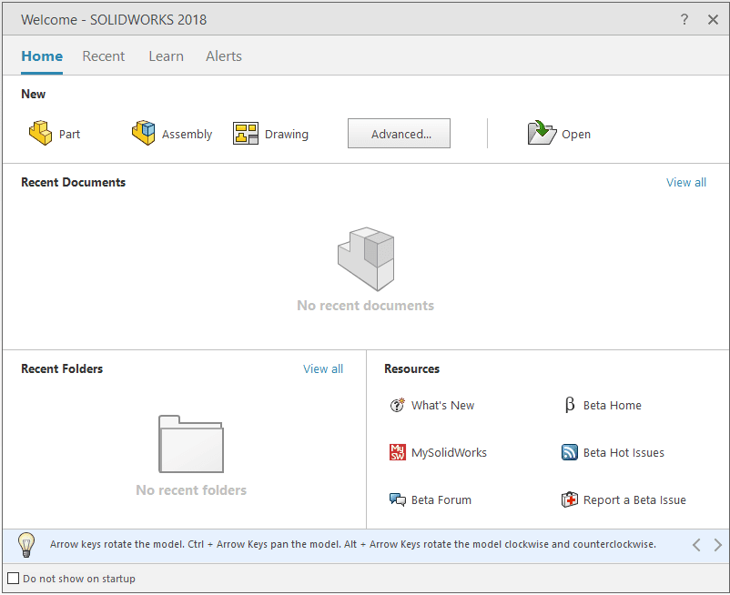Show the previous tip arrow

click(696, 545)
